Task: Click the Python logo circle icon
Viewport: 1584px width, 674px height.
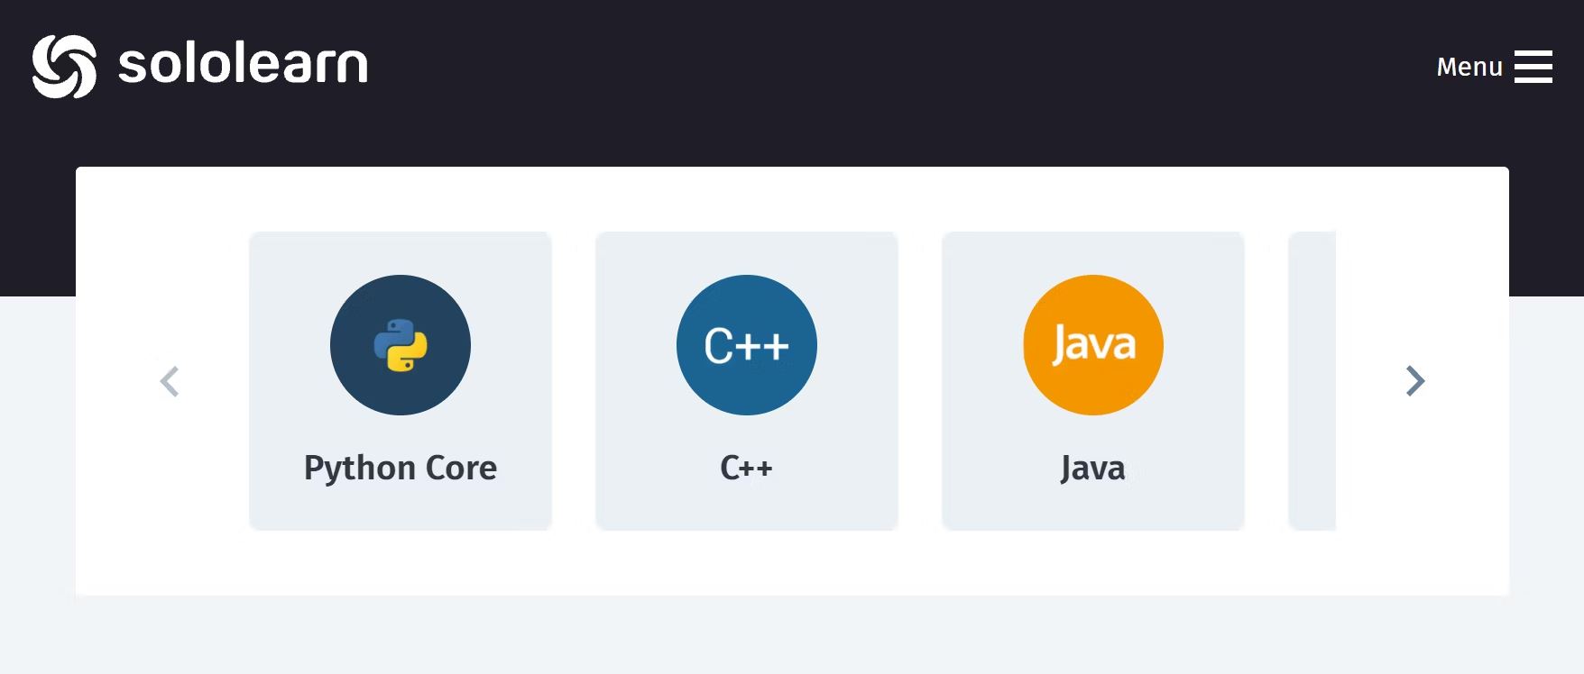Action: click(x=401, y=345)
